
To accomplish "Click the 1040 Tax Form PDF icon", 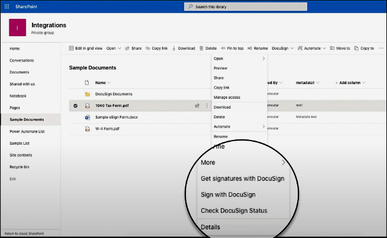I will [87, 106].
